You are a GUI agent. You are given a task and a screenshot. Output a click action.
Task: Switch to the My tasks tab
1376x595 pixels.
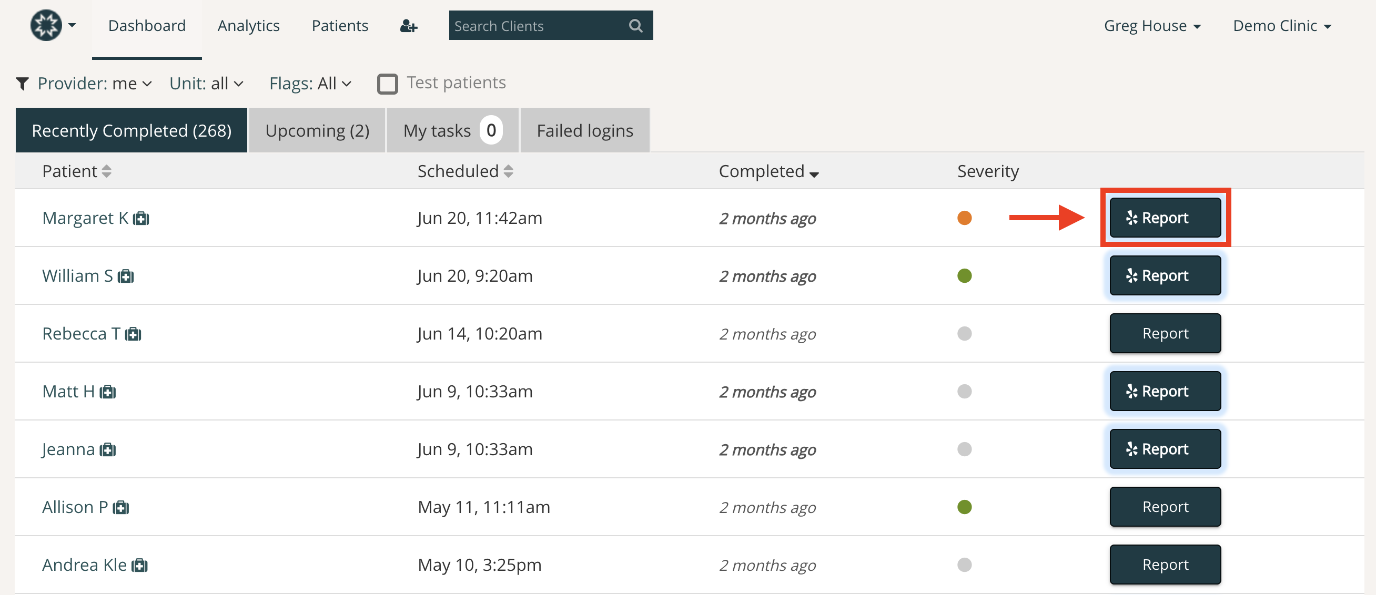[453, 130]
